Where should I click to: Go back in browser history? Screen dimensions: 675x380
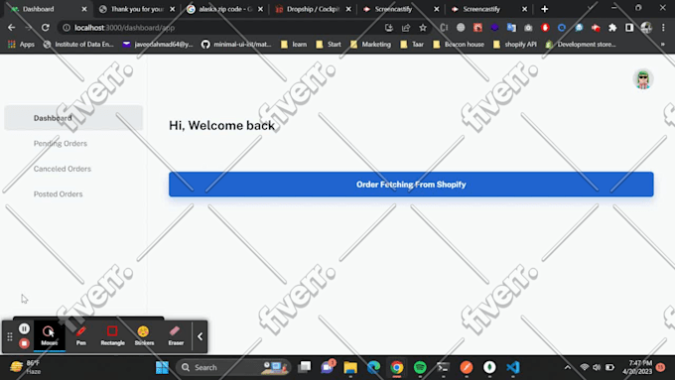12,28
